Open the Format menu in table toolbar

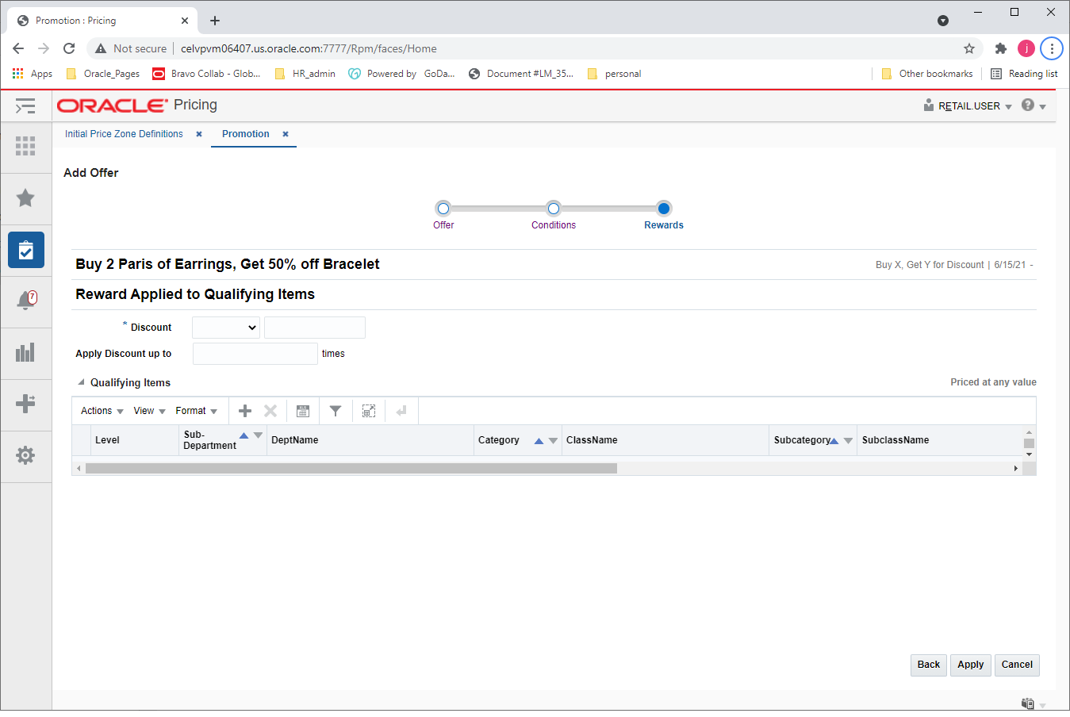197,411
